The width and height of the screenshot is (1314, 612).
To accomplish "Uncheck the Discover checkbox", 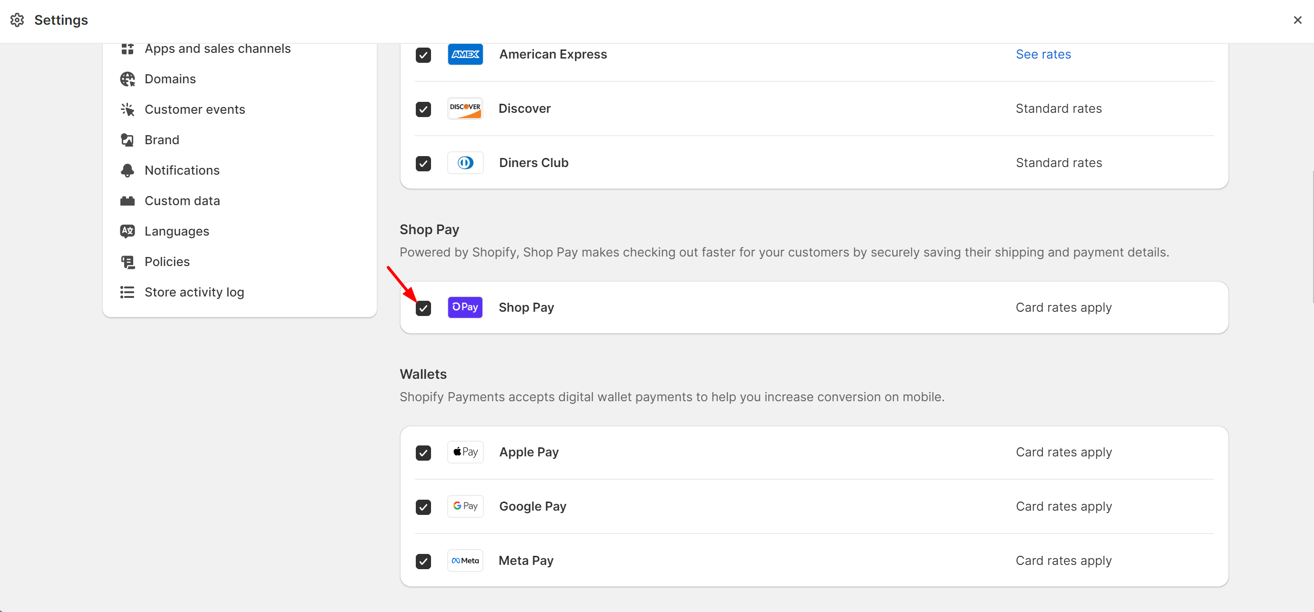I will pos(423,109).
